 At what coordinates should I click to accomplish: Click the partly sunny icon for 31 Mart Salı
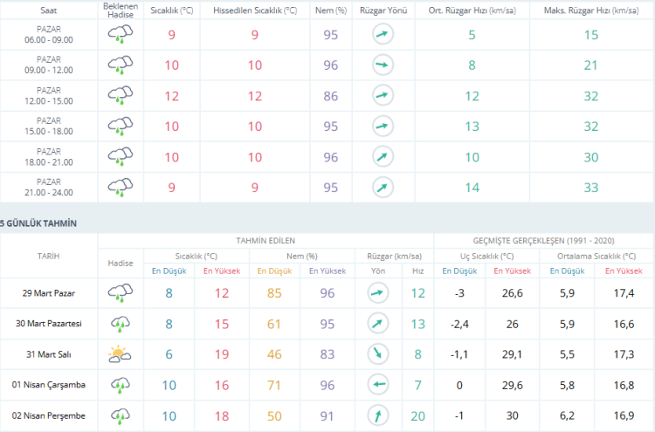click(x=120, y=354)
